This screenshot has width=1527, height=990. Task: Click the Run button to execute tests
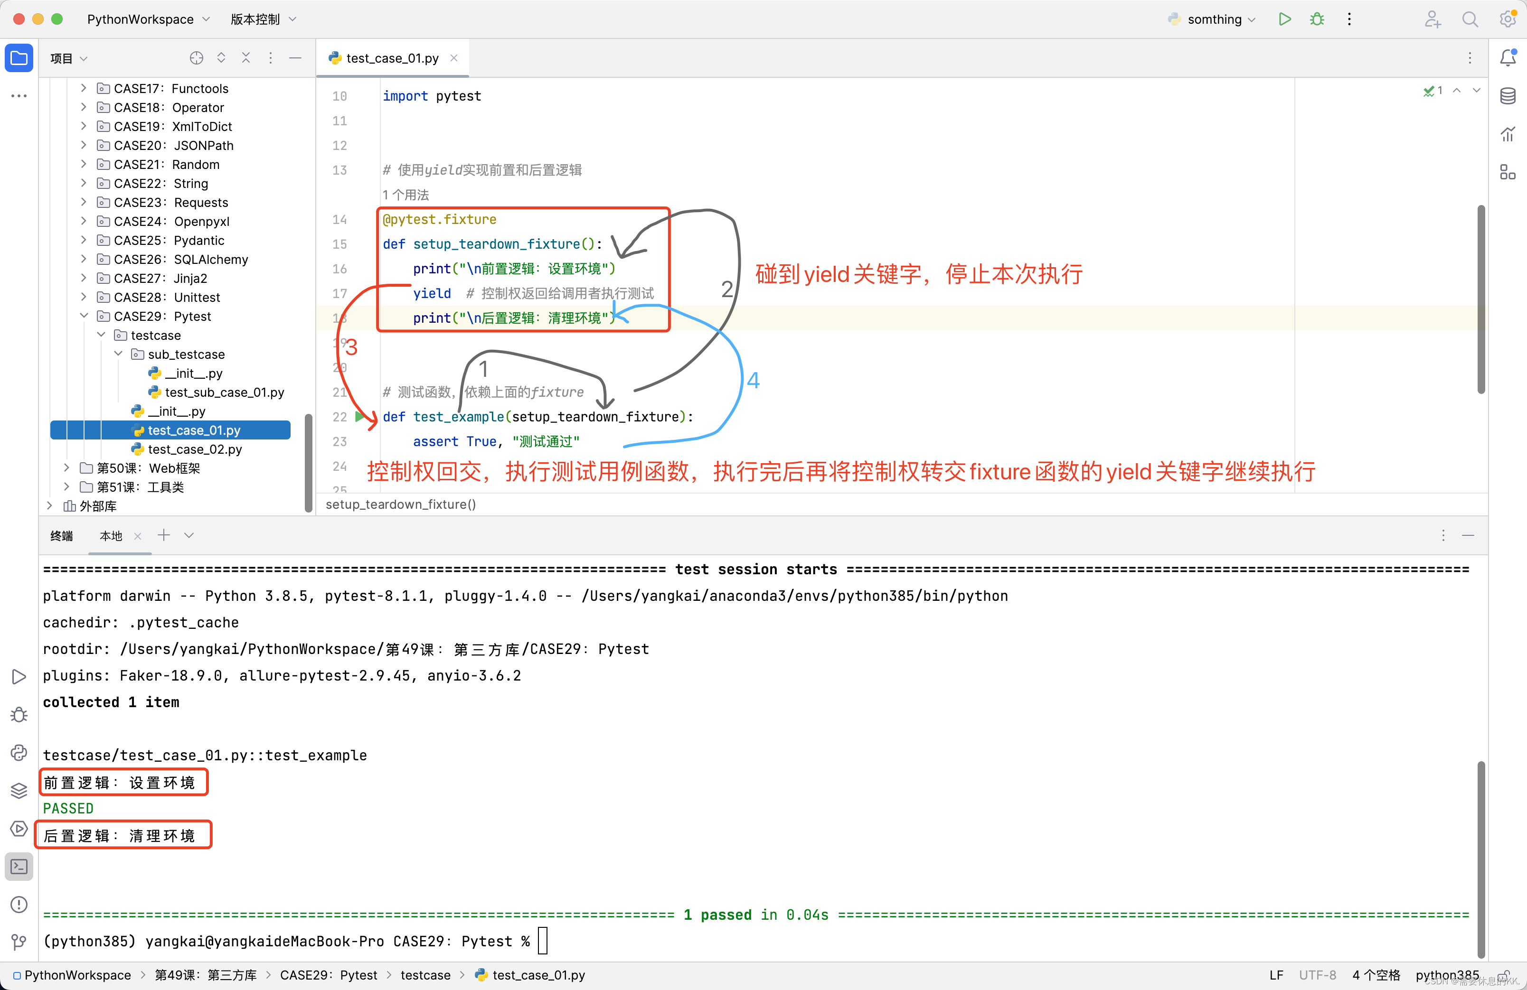[x=1284, y=20]
